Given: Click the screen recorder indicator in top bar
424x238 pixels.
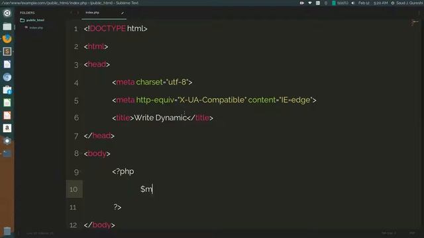Looking at the screenshot, I should click(x=302, y=3).
